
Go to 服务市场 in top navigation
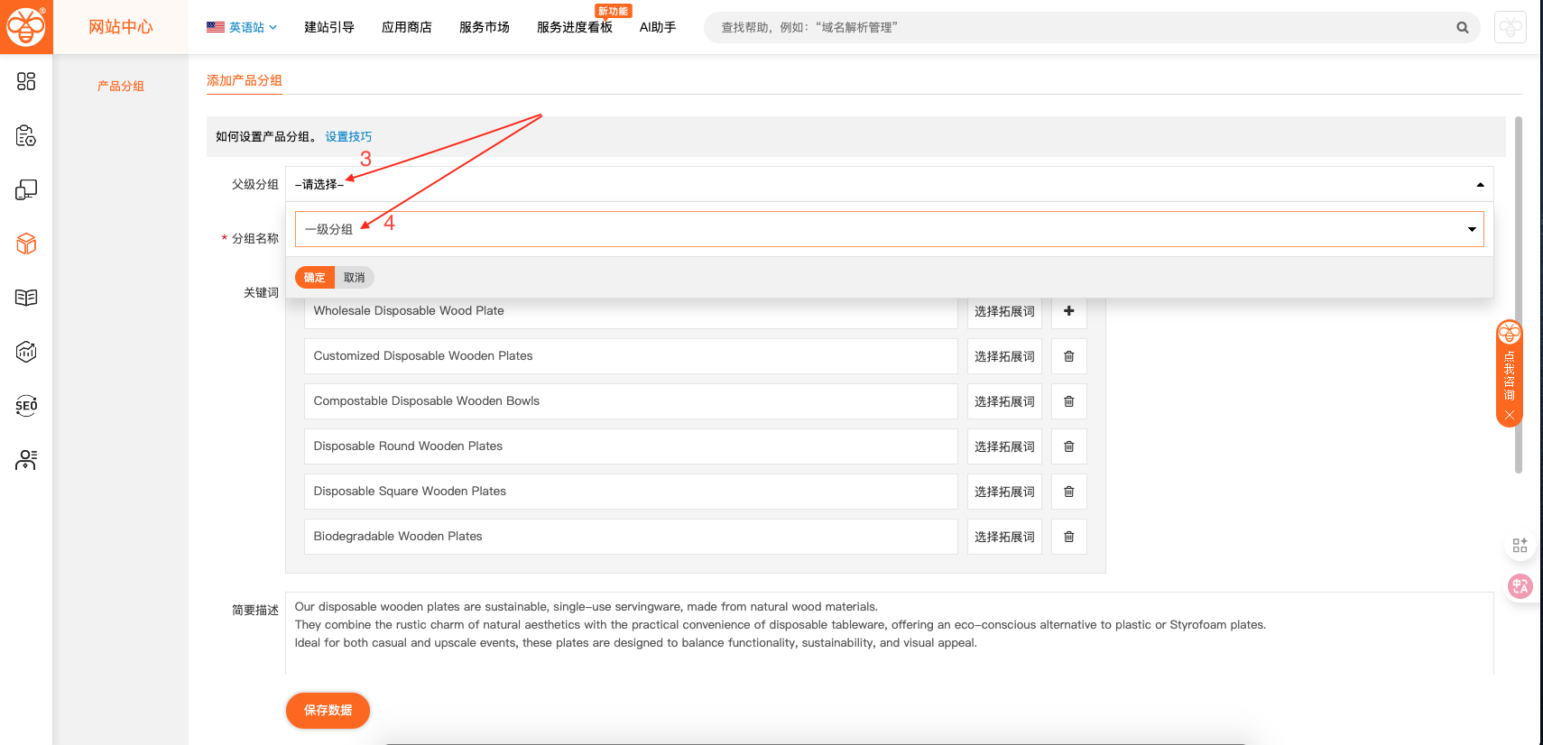point(484,28)
